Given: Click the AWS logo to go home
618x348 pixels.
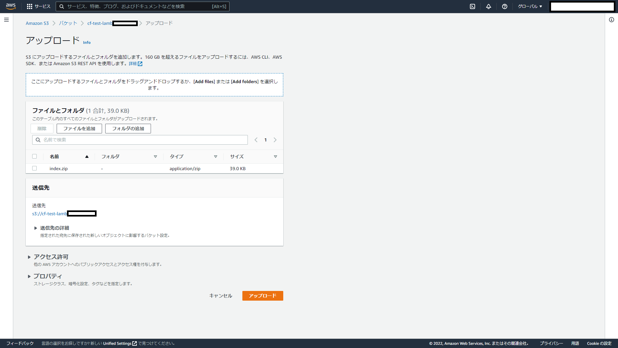Looking at the screenshot, I should coord(10,6).
